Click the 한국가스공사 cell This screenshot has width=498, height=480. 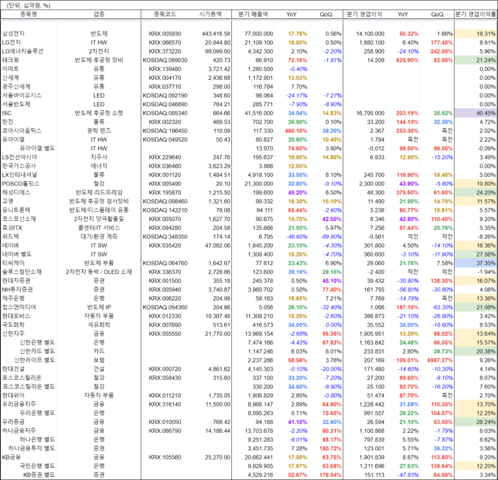point(19,166)
